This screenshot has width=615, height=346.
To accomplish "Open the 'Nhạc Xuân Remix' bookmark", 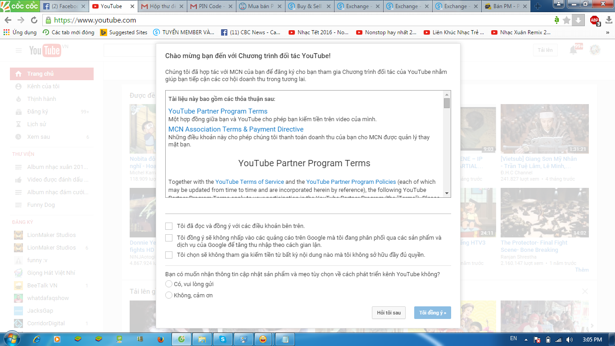I will 521,32.
